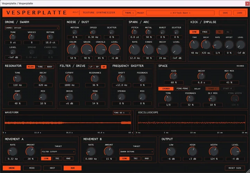
Task: Select the Hz unit button in Kick / Impulse
Action: pyautogui.click(x=220, y=32)
